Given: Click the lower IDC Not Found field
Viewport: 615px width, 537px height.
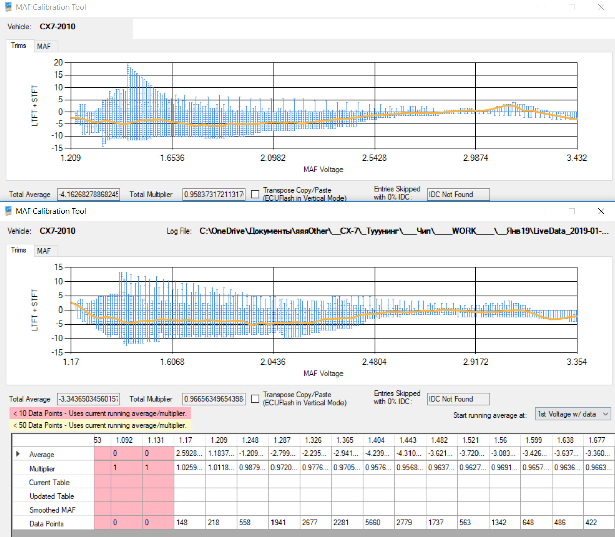Looking at the screenshot, I should tap(458, 399).
